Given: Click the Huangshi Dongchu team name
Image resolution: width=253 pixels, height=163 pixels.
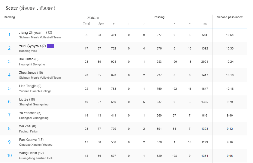Looking at the screenshot, I should [32, 64].
